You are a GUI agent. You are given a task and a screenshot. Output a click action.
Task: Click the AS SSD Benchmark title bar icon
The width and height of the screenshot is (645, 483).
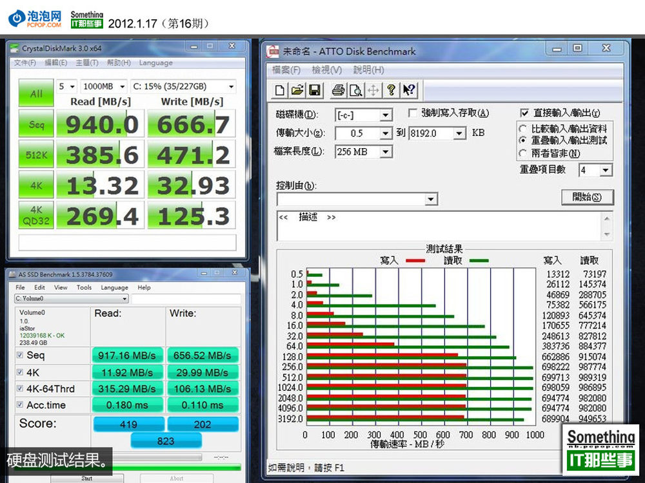pyautogui.click(x=12, y=274)
